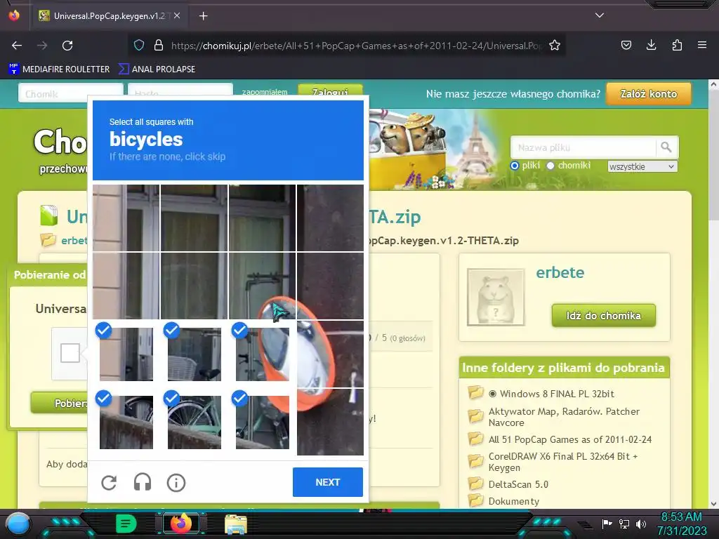Viewport: 719px width, 539px height.
Task: Click the padlock site info icon
Action: pos(159,45)
